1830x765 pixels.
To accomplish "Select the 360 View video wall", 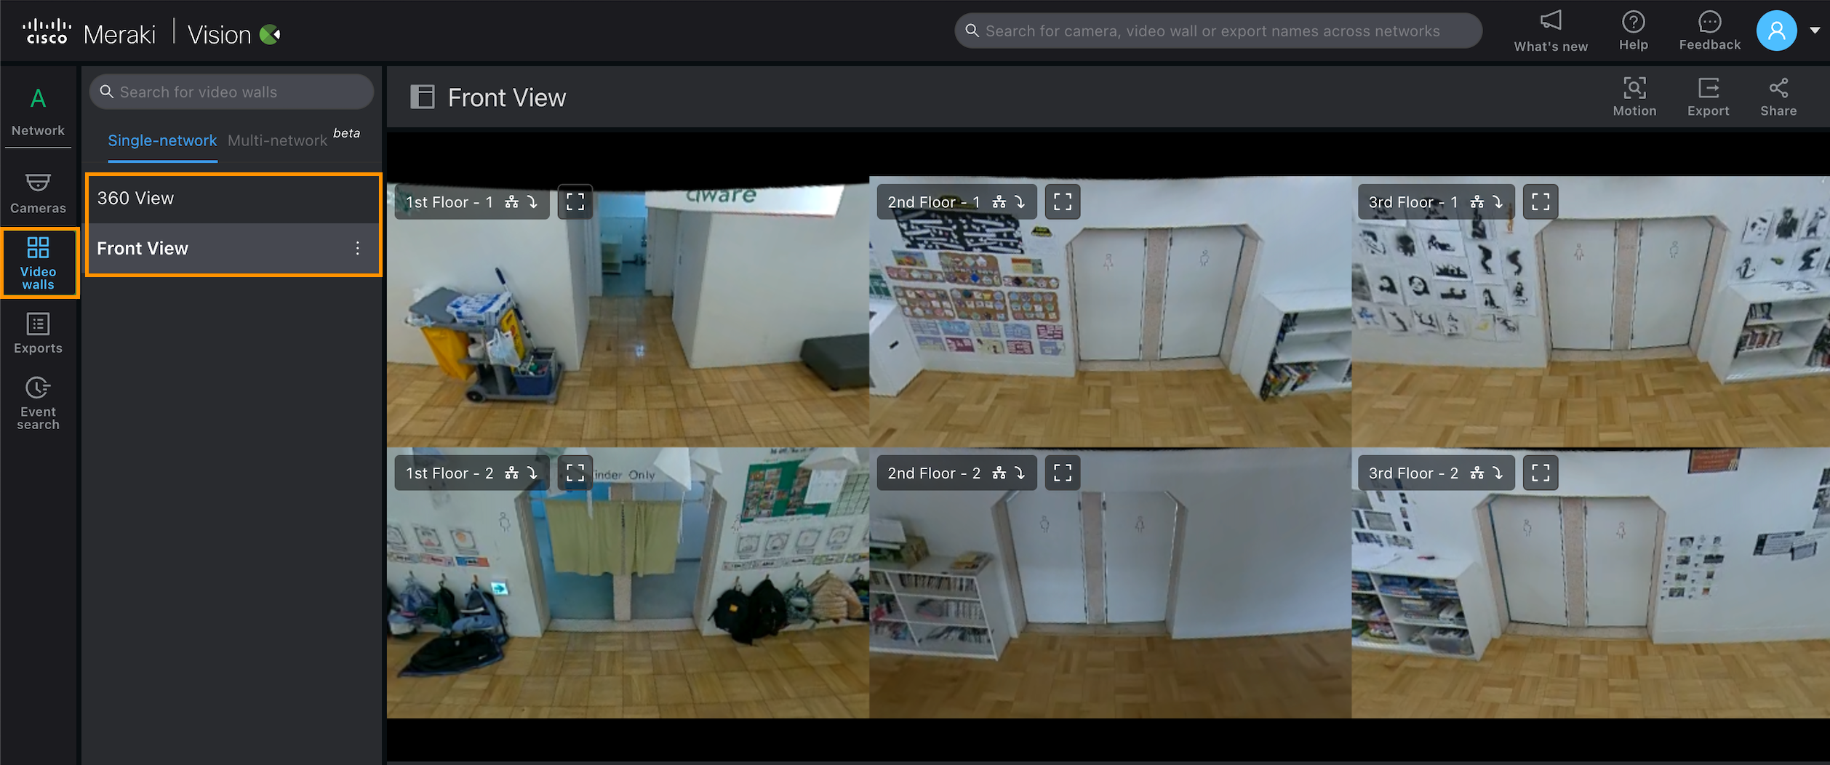I will [136, 197].
